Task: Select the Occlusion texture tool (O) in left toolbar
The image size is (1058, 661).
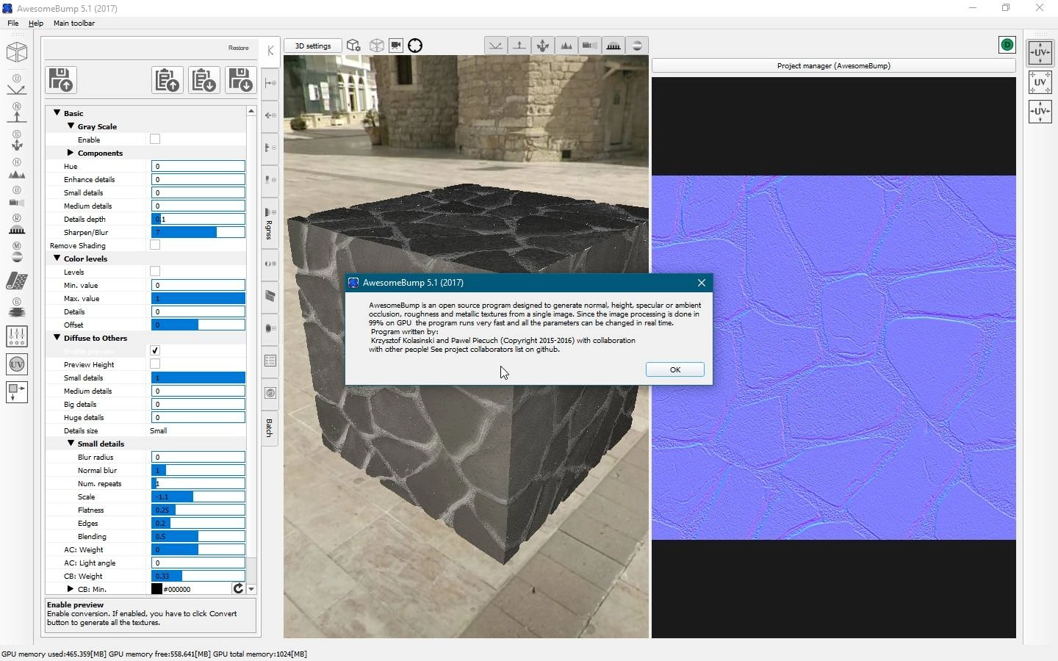Action: [x=16, y=197]
